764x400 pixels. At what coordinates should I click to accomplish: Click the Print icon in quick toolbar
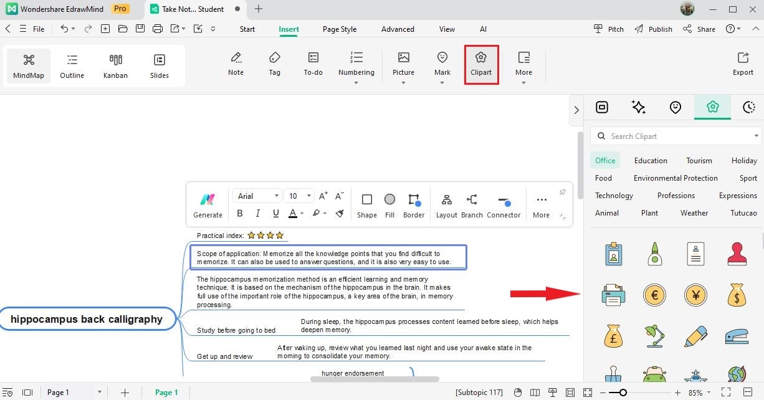coord(158,29)
